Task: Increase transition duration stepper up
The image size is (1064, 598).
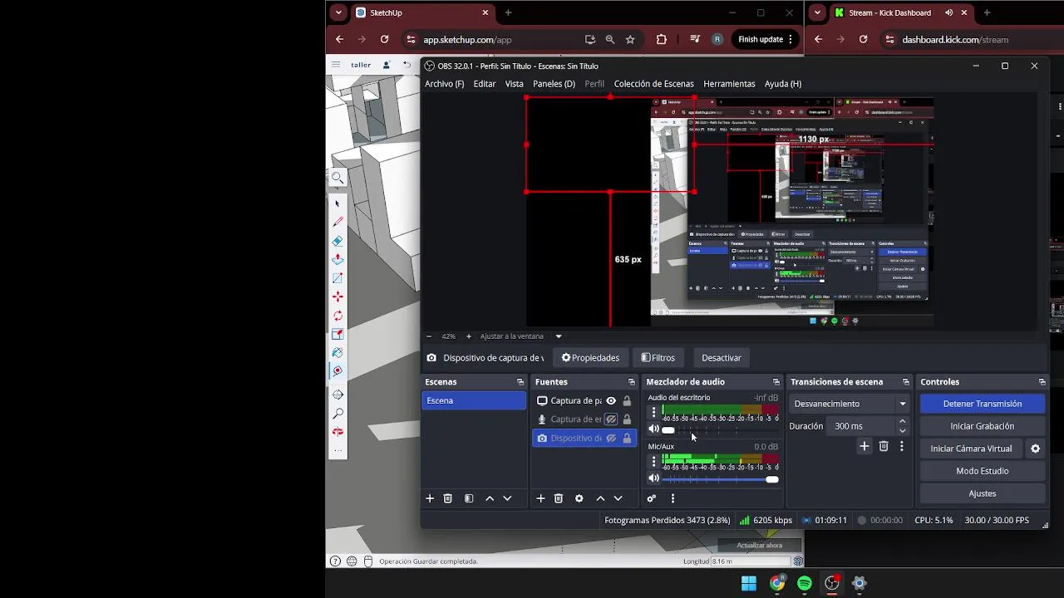Action: [x=903, y=422]
